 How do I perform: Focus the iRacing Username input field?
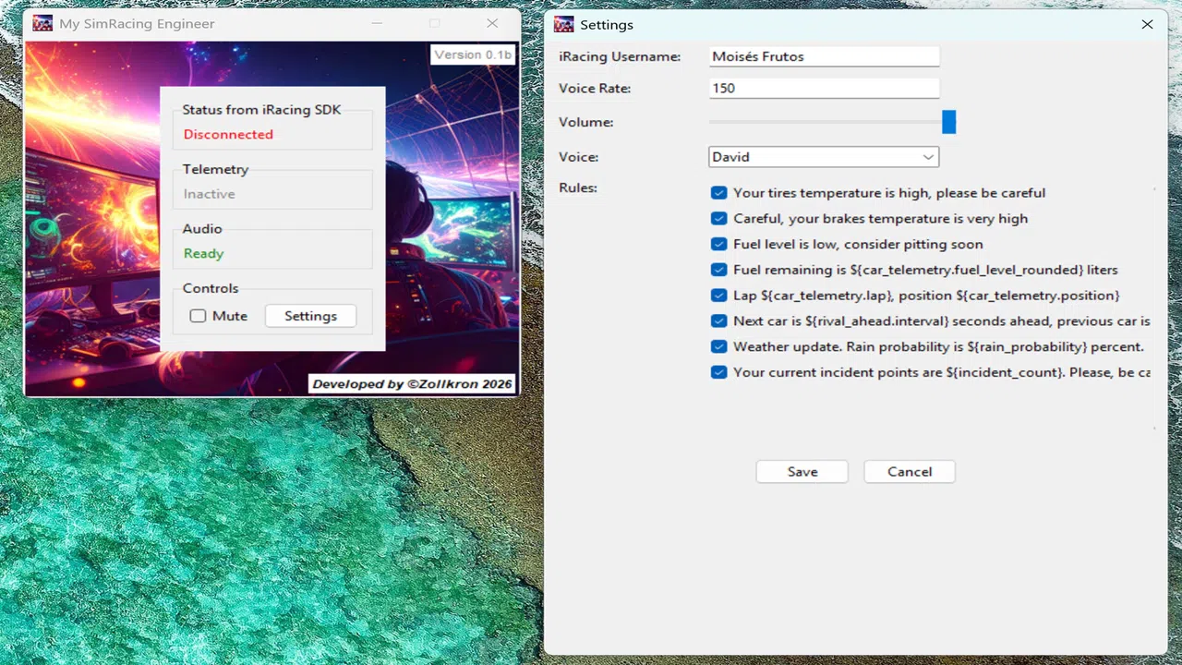(824, 56)
